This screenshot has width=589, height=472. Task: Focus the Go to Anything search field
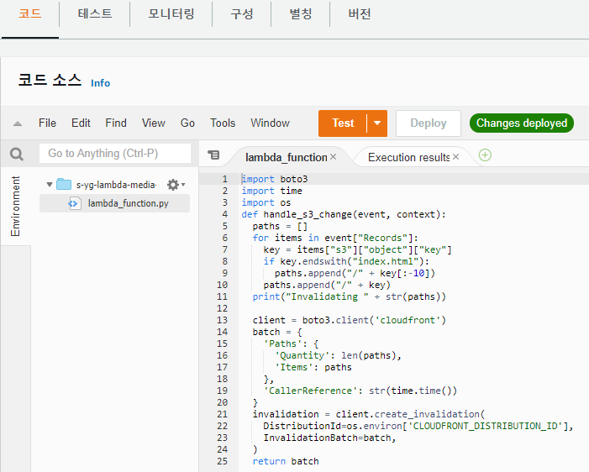tap(115, 153)
